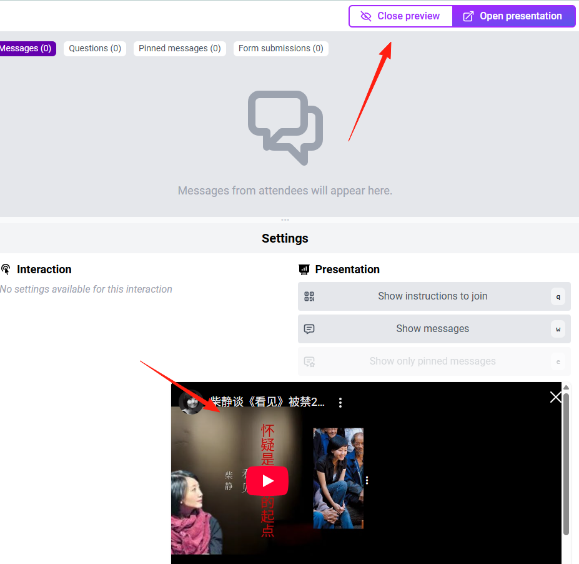Screen dimensions: 579x564
Task: Toggle Show only pinned messages
Action: (x=434, y=361)
